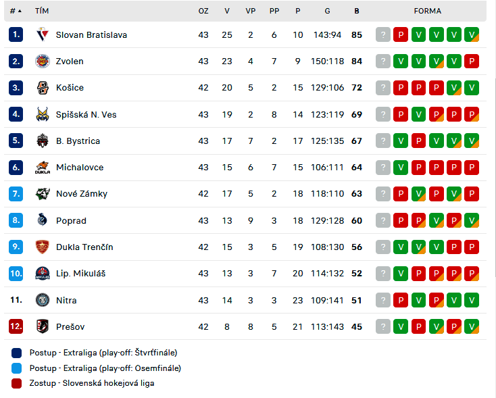Open the B. Bystrica team link
Screen dimensions: 496x398
click(78, 141)
